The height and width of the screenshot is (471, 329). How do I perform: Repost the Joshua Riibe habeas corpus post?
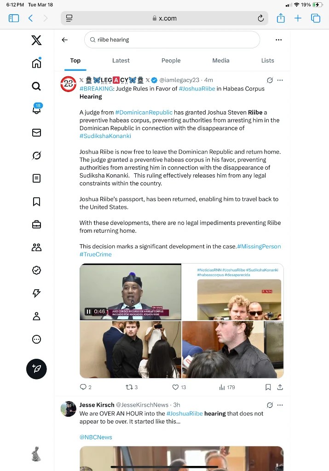pyautogui.click(x=129, y=387)
